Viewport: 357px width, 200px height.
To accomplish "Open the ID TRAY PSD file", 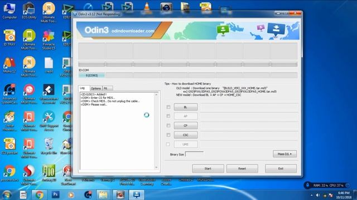I will click(x=9, y=38).
